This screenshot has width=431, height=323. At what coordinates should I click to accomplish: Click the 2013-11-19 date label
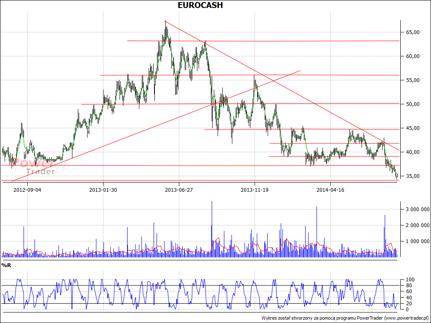point(255,190)
